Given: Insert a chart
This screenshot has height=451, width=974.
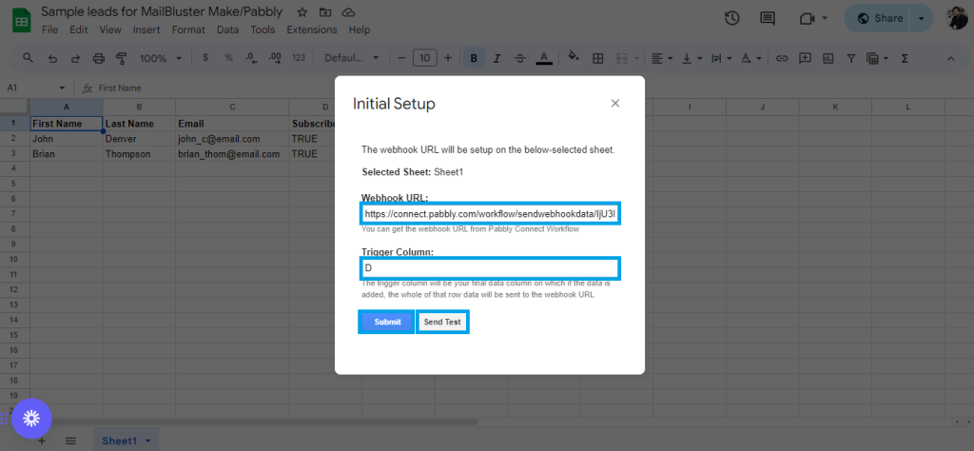Looking at the screenshot, I should 828,58.
